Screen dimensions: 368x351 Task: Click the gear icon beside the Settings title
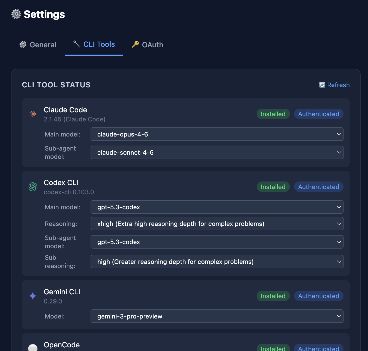pos(16,14)
